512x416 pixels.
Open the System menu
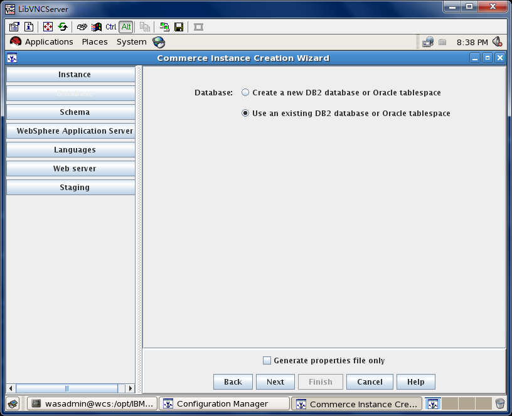coord(132,42)
